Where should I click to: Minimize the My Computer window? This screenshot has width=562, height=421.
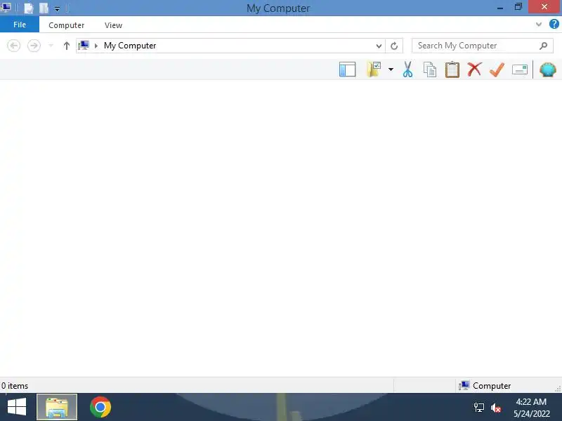[x=500, y=7]
